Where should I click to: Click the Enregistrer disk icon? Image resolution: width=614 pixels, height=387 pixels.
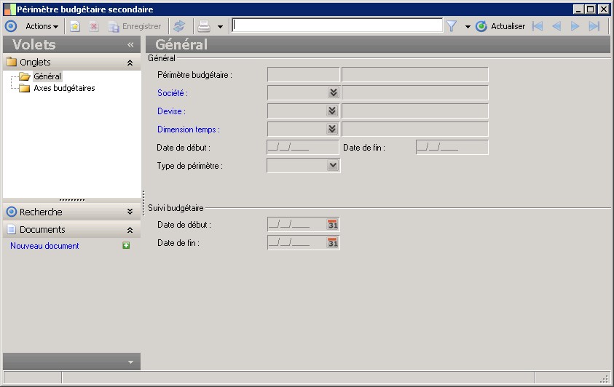pyautogui.click(x=114, y=27)
